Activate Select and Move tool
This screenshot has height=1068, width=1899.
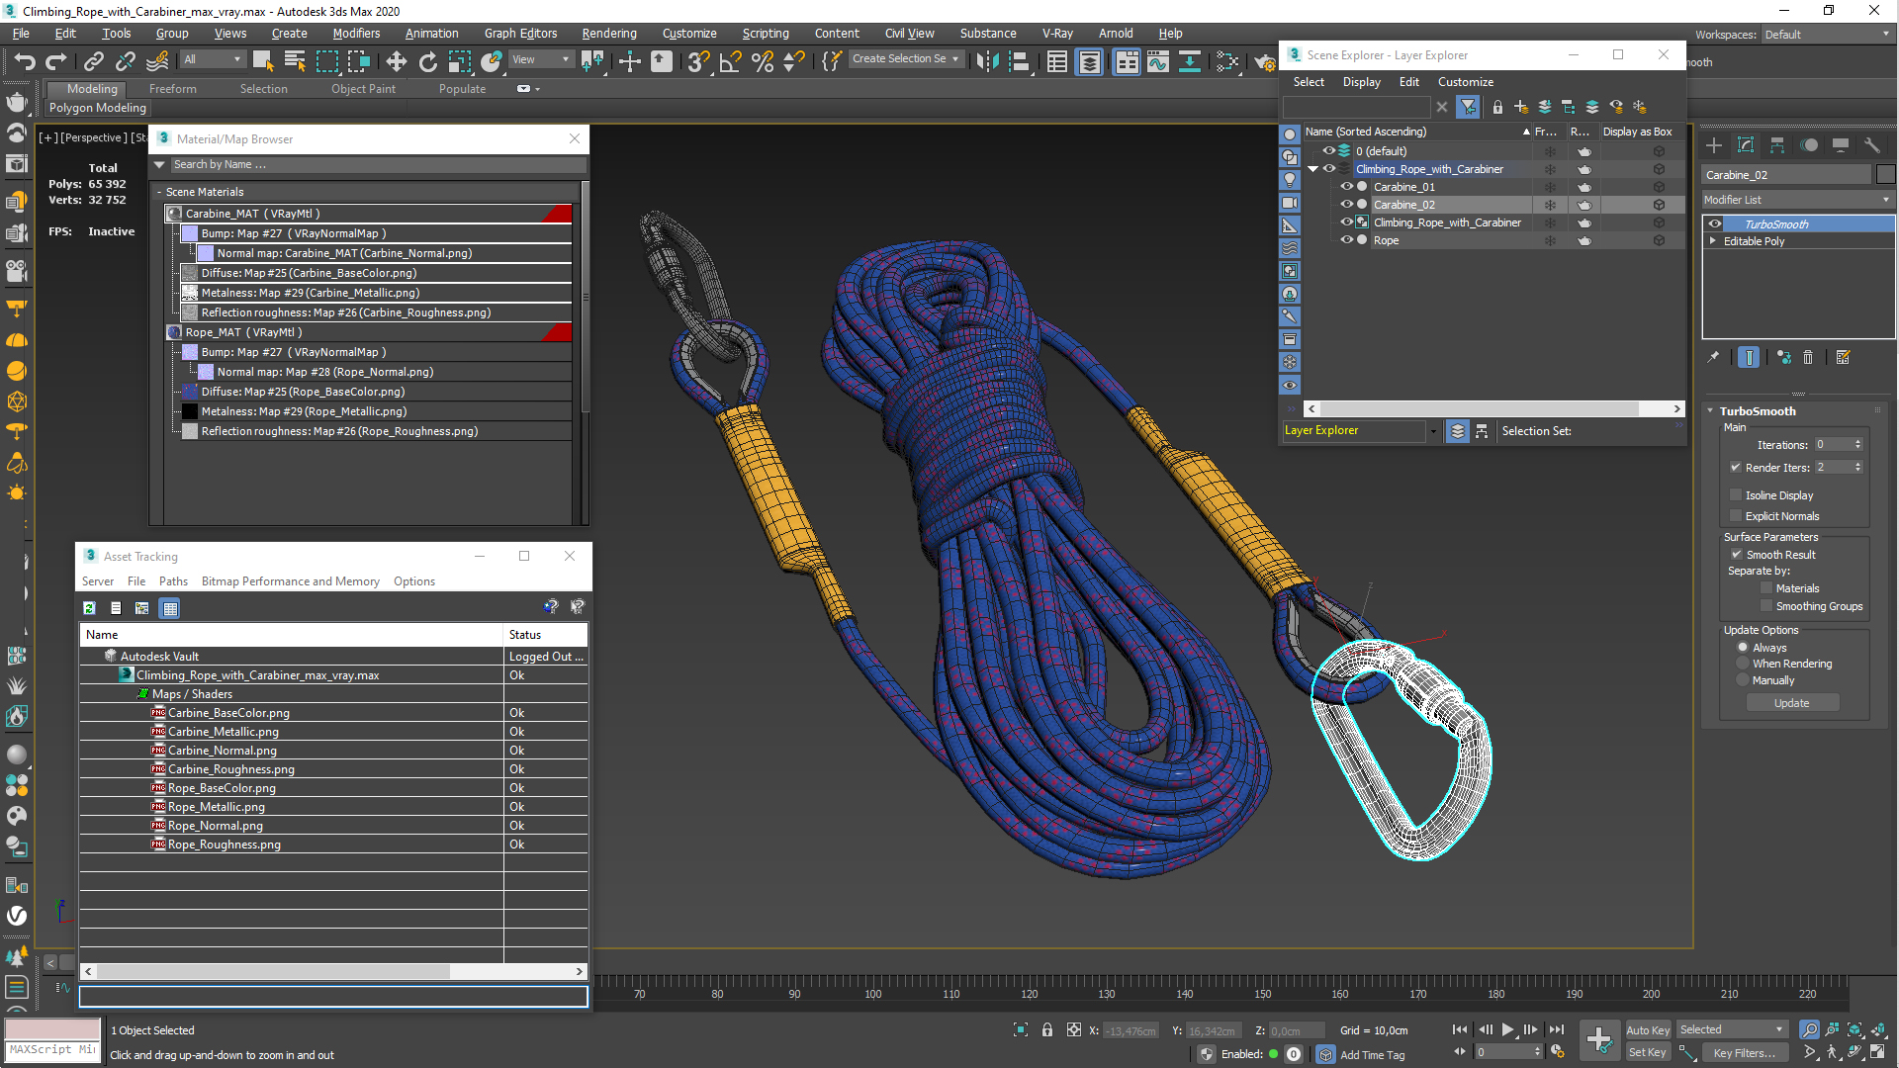point(396,61)
